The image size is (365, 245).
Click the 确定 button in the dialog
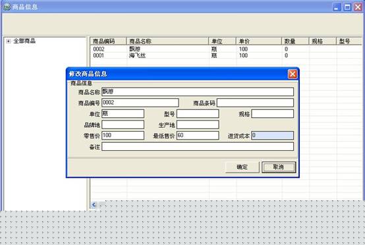(x=242, y=167)
